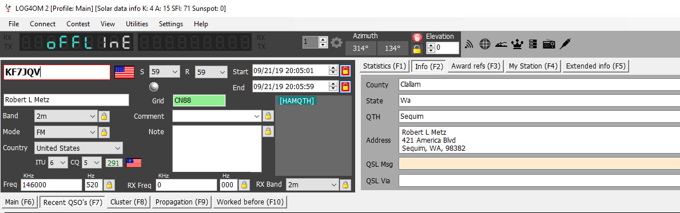Click the small US flag beside 291

(x=134, y=163)
